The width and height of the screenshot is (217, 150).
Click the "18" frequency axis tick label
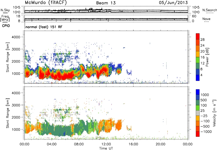[18, 16]
